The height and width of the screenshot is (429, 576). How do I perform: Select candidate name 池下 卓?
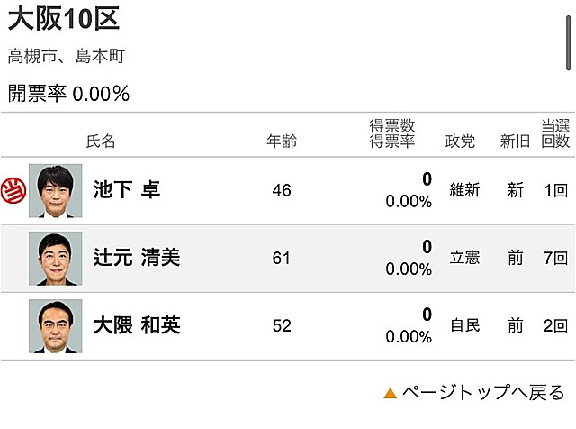127,190
